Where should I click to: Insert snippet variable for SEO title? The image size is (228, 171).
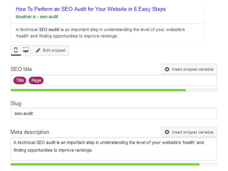point(189,69)
